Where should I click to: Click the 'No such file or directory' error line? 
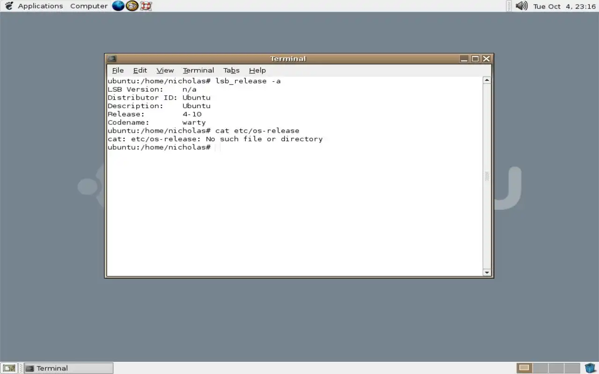[215, 139]
